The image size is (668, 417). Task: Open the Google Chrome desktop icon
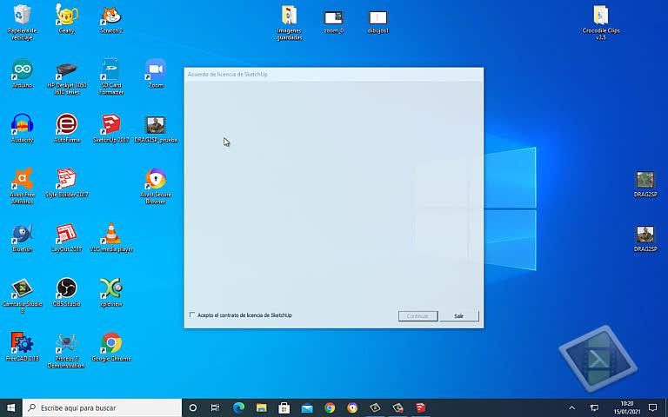click(110, 344)
